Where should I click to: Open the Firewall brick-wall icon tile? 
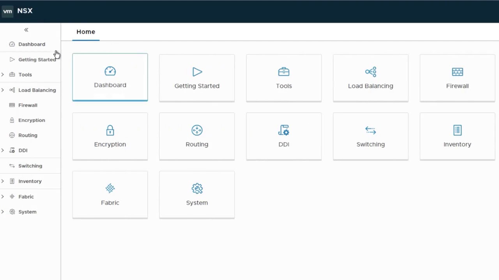[x=457, y=72]
